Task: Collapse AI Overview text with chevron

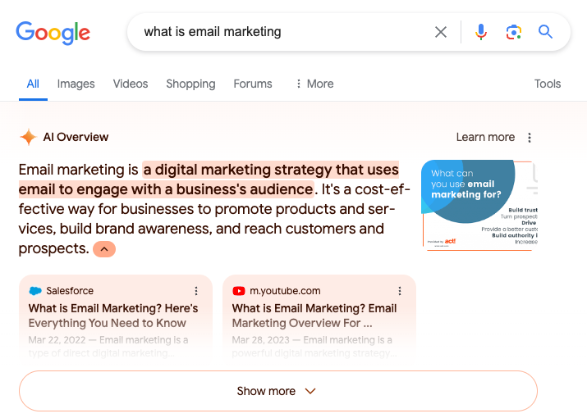Action: [104, 249]
